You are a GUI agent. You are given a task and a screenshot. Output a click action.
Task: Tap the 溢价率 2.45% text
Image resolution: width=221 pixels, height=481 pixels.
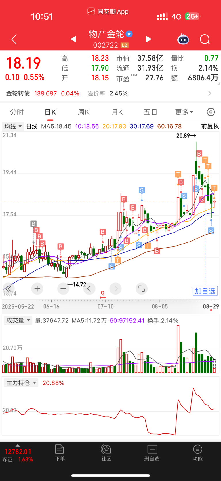(108, 93)
